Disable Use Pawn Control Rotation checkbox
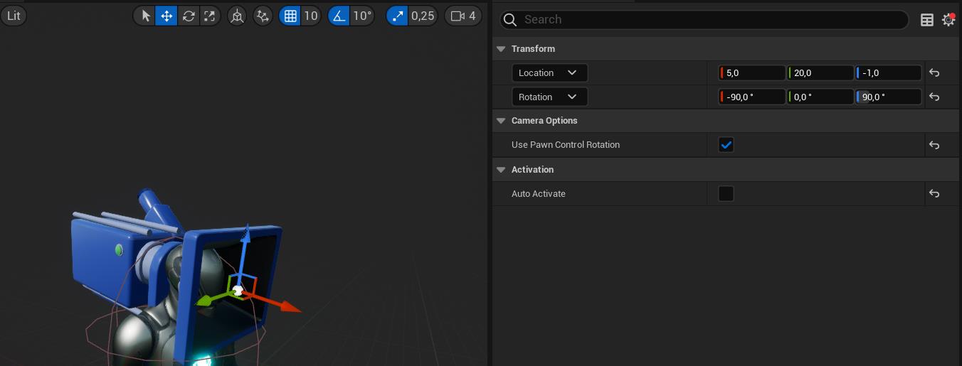This screenshot has width=962, height=366. tap(726, 145)
